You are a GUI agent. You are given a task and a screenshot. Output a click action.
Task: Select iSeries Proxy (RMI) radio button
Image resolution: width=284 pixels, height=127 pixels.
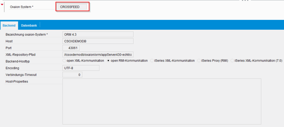pyautogui.click(x=199, y=61)
